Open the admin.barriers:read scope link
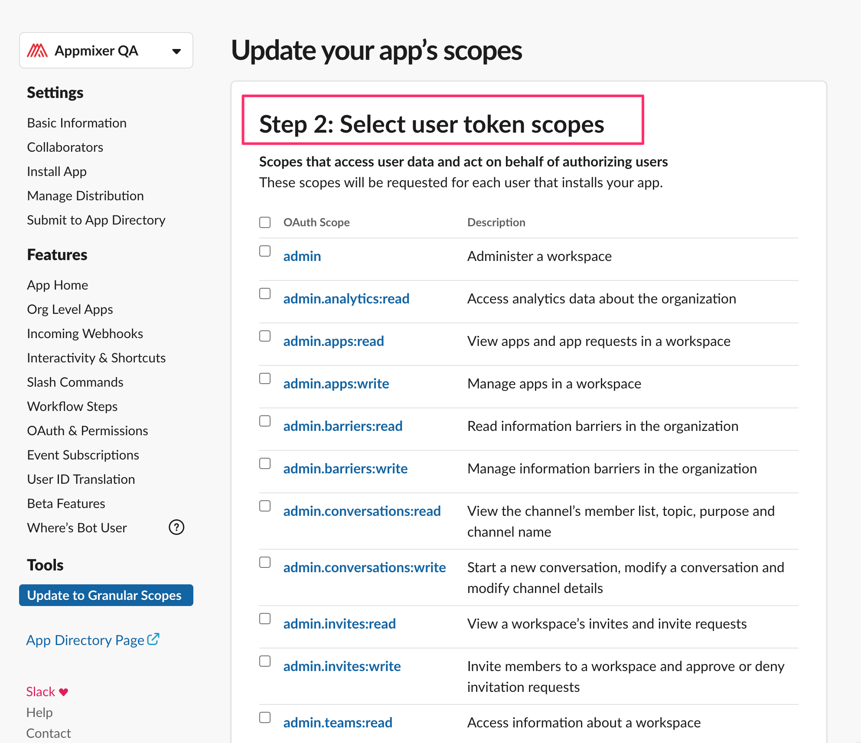This screenshot has width=861, height=743. point(343,426)
